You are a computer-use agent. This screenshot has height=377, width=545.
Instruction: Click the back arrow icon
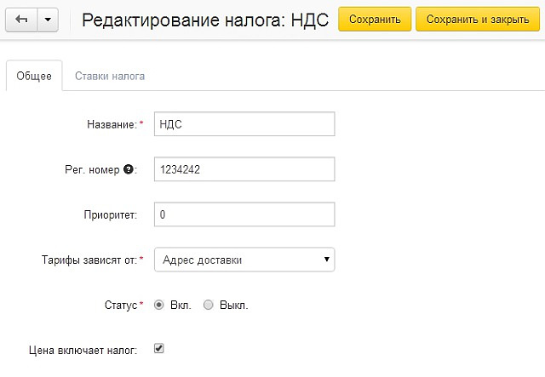[x=21, y=20]
